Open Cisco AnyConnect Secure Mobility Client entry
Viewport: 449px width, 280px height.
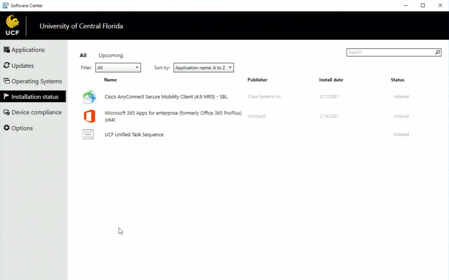166,97
